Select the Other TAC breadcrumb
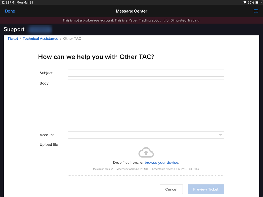Screen dimensions: 263x197 72,38
